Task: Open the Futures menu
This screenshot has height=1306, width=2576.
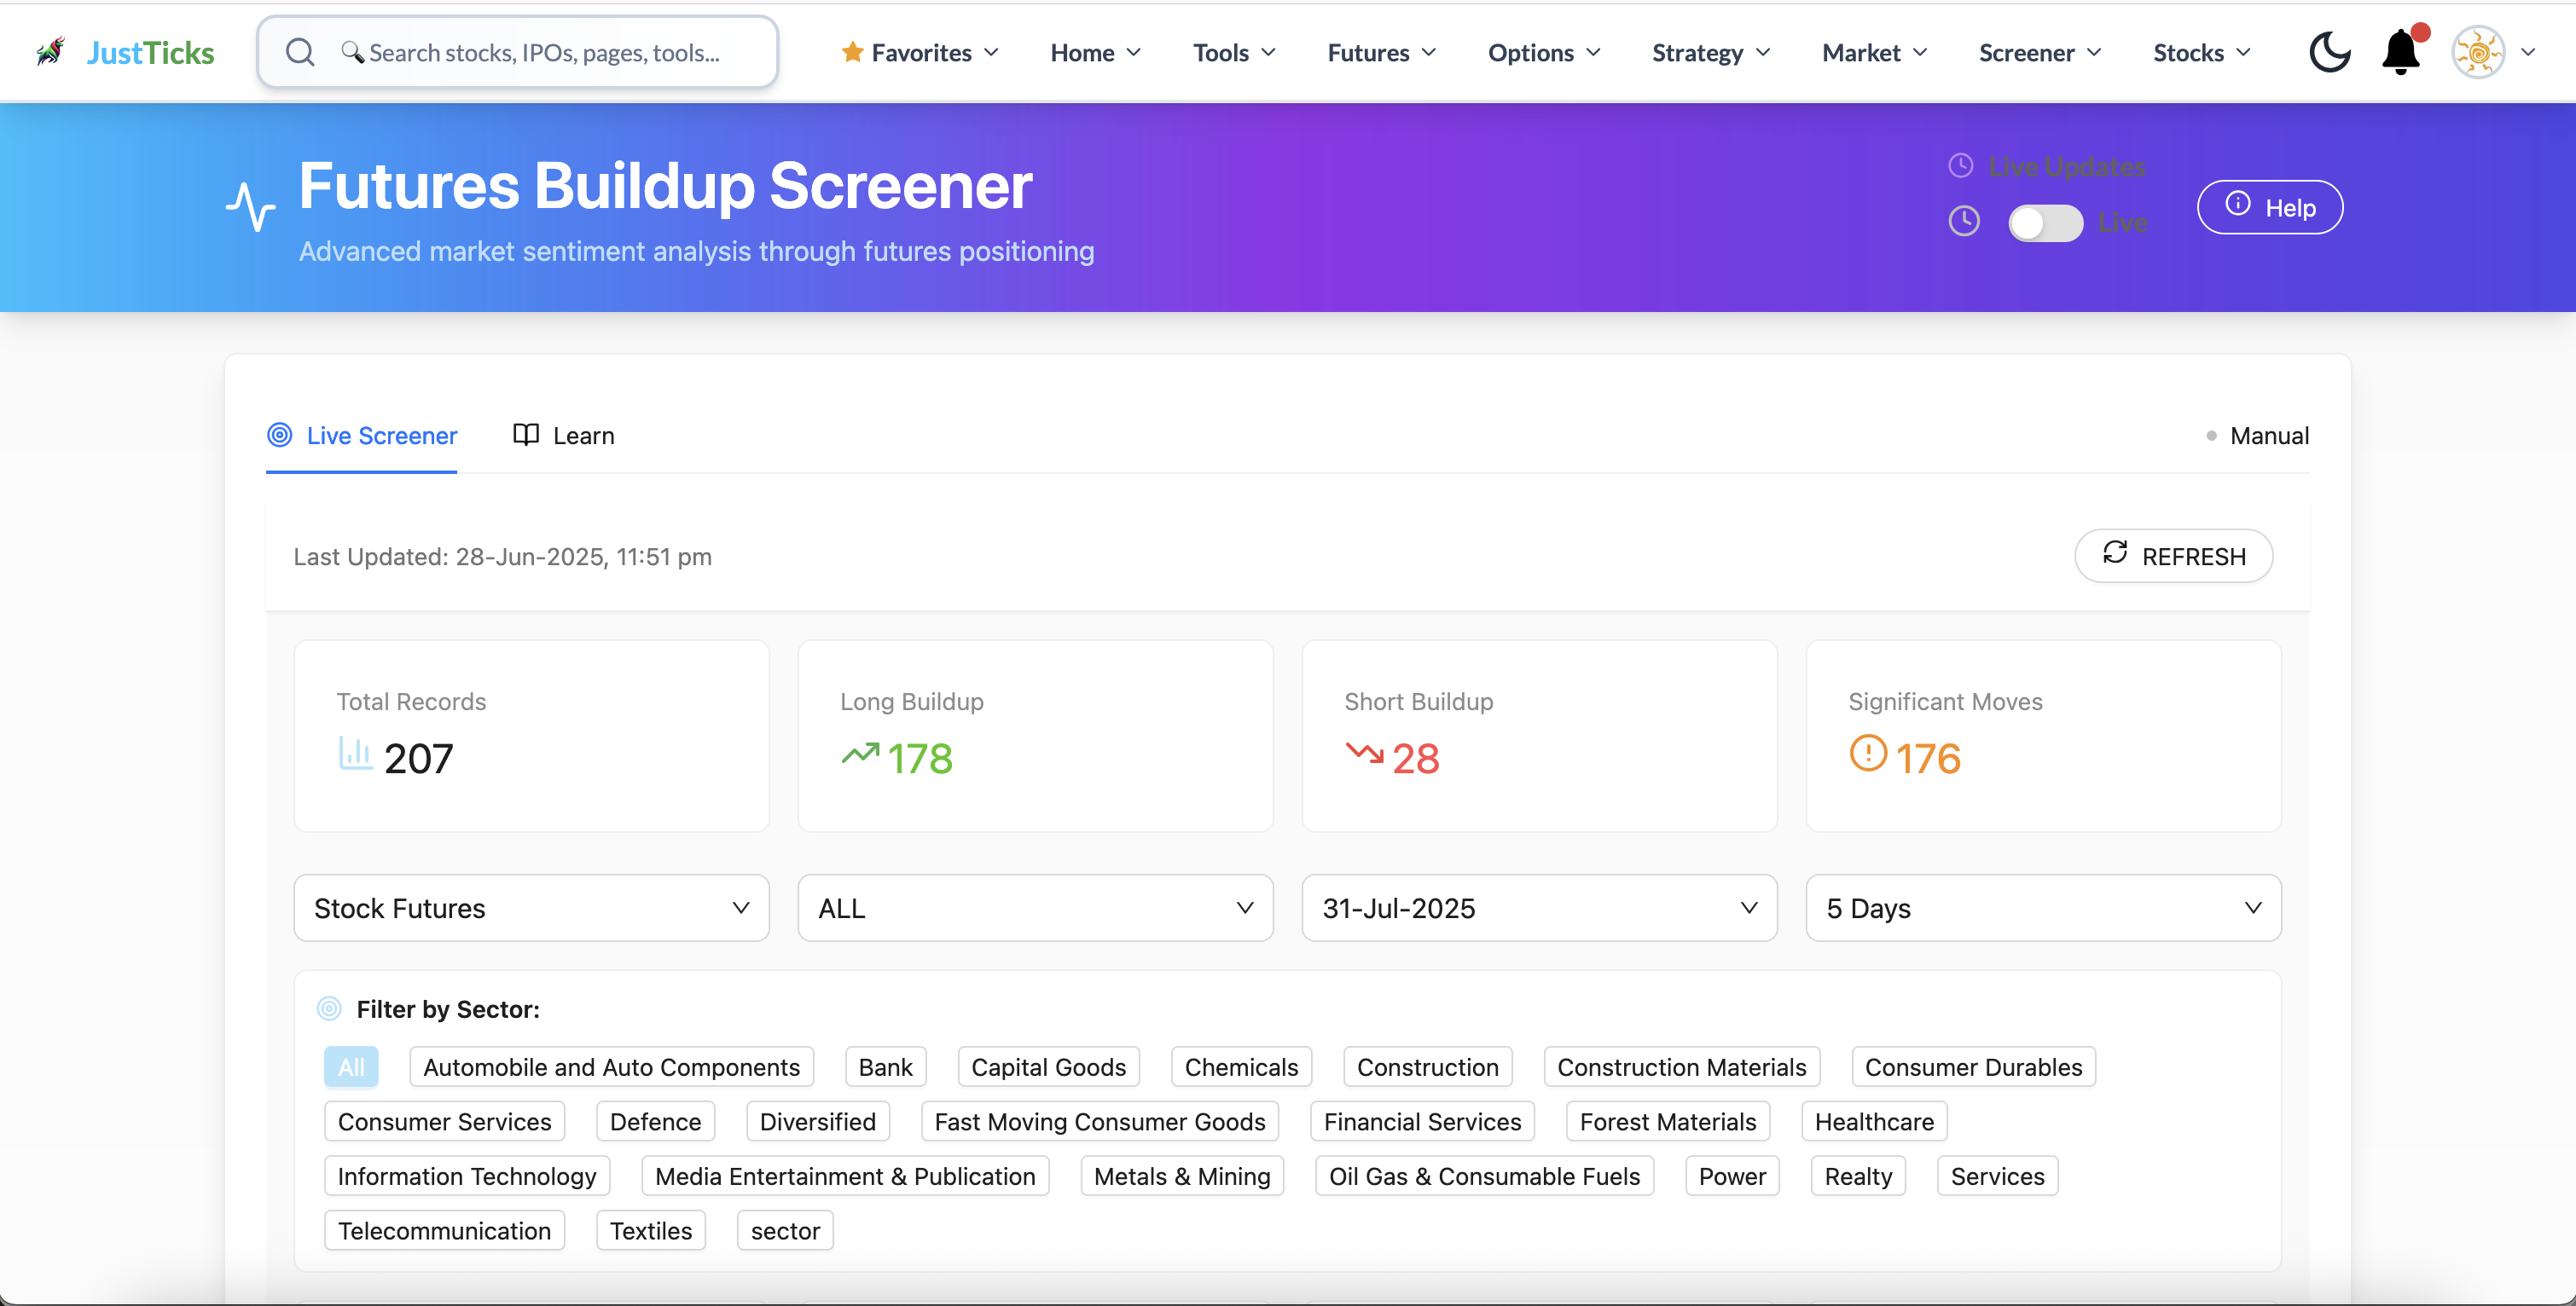Action: (1382, 52)
